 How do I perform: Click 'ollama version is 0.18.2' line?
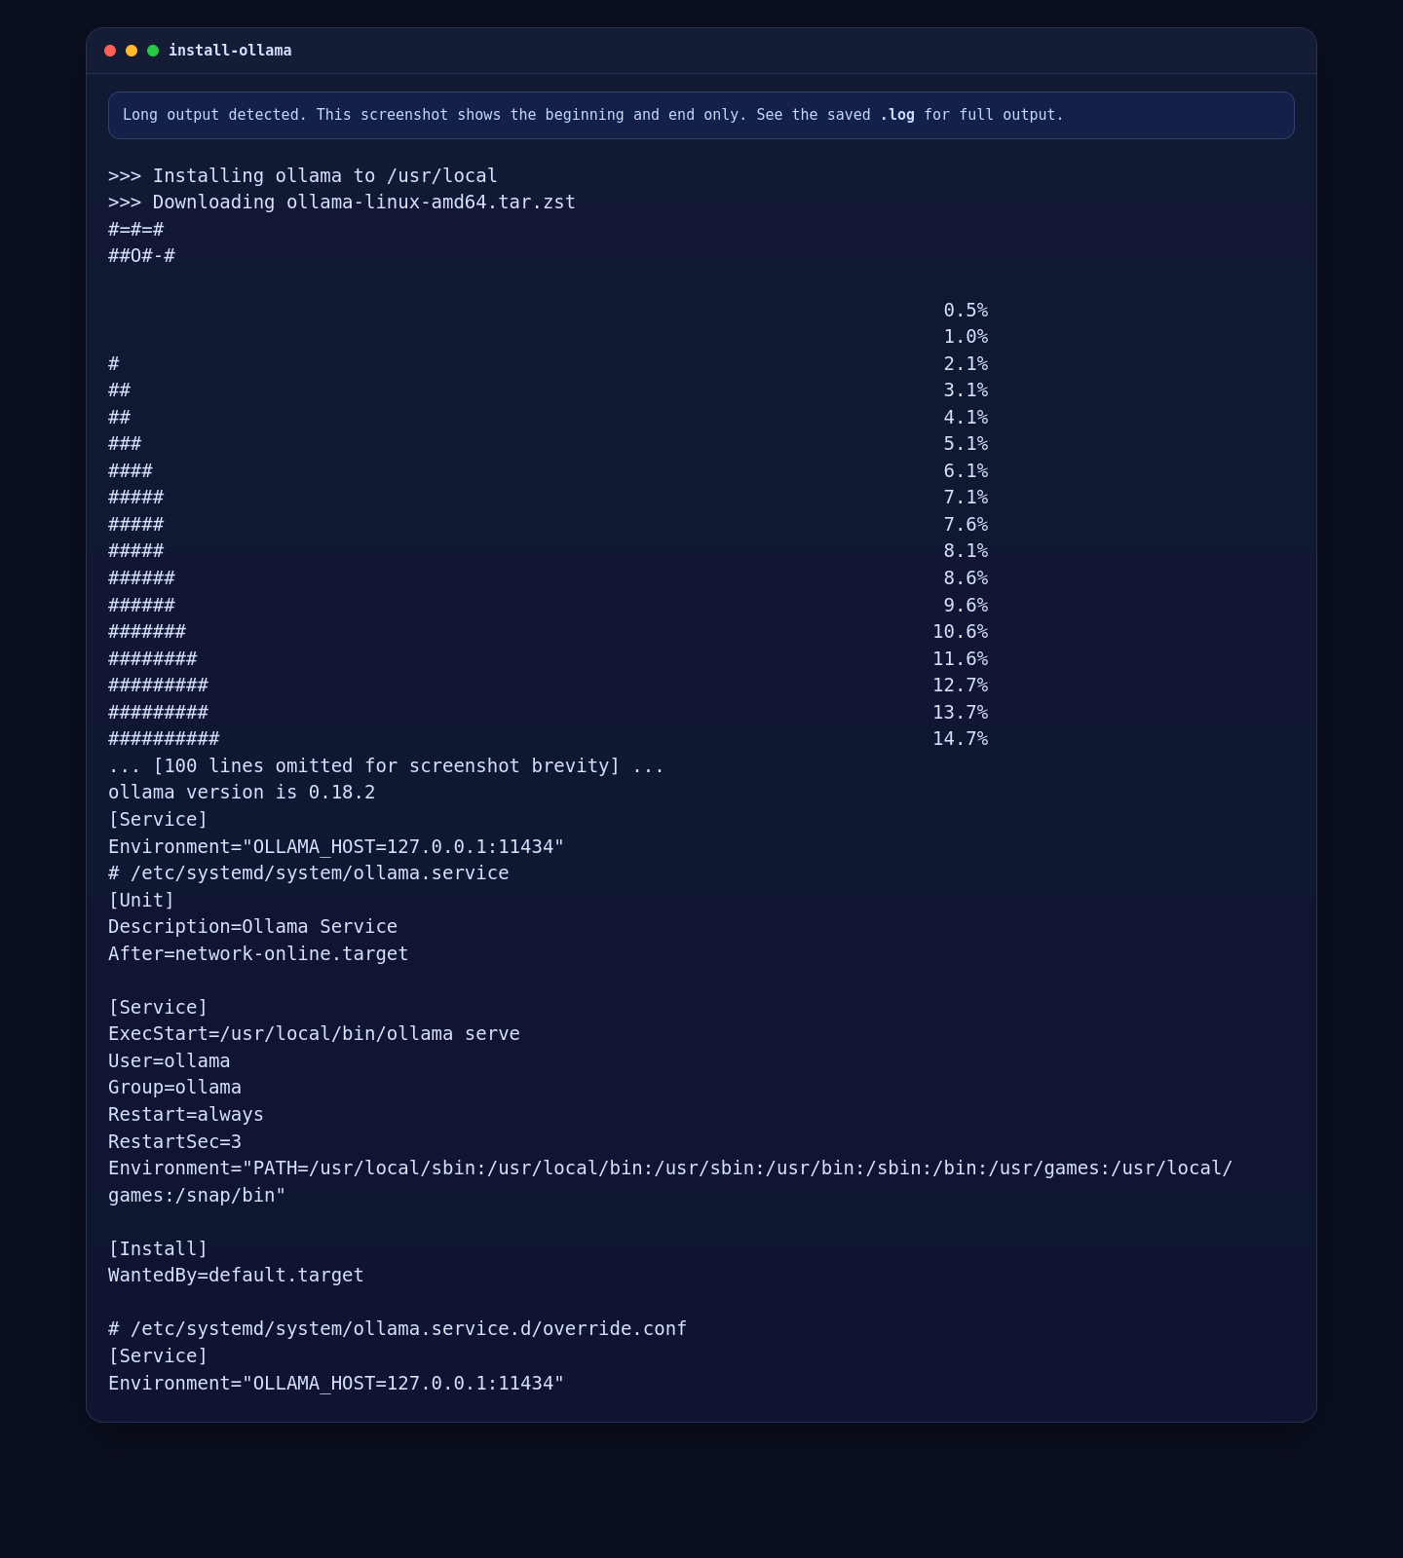pos(242,793)
